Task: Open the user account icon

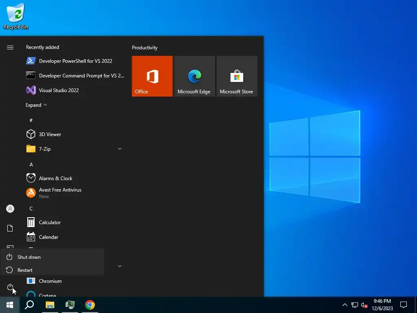Action: (x=10, y=209)
